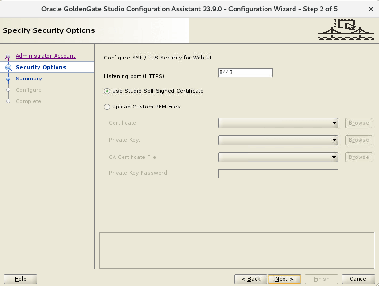This screenshot has height=286, width=379.
Task: Go back to previous wizard step
Action: 251,279
